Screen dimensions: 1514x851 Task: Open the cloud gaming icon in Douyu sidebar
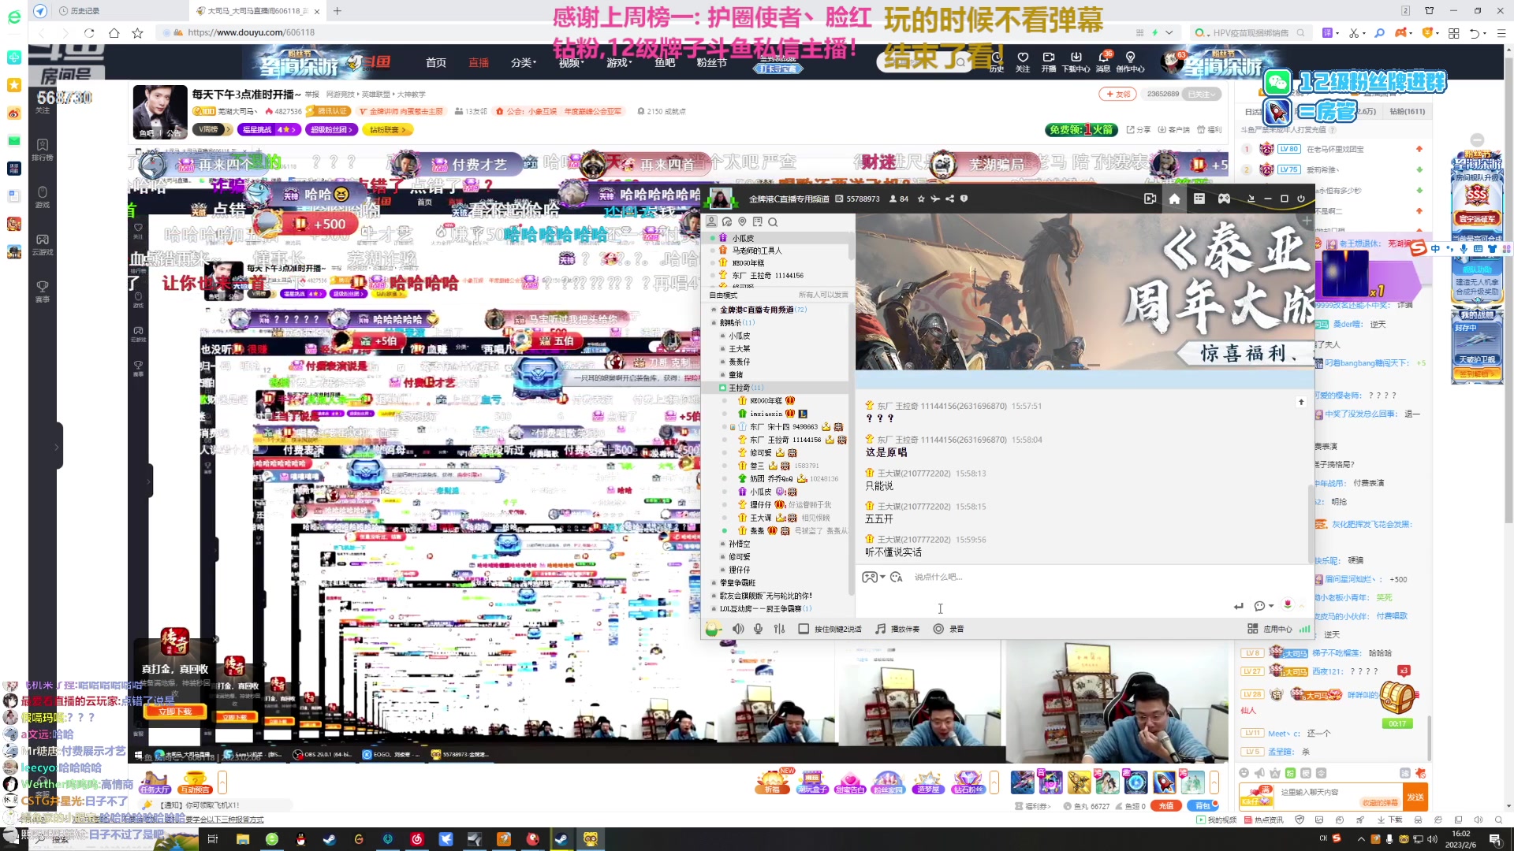pyautogui.click(x=43, y=244)
